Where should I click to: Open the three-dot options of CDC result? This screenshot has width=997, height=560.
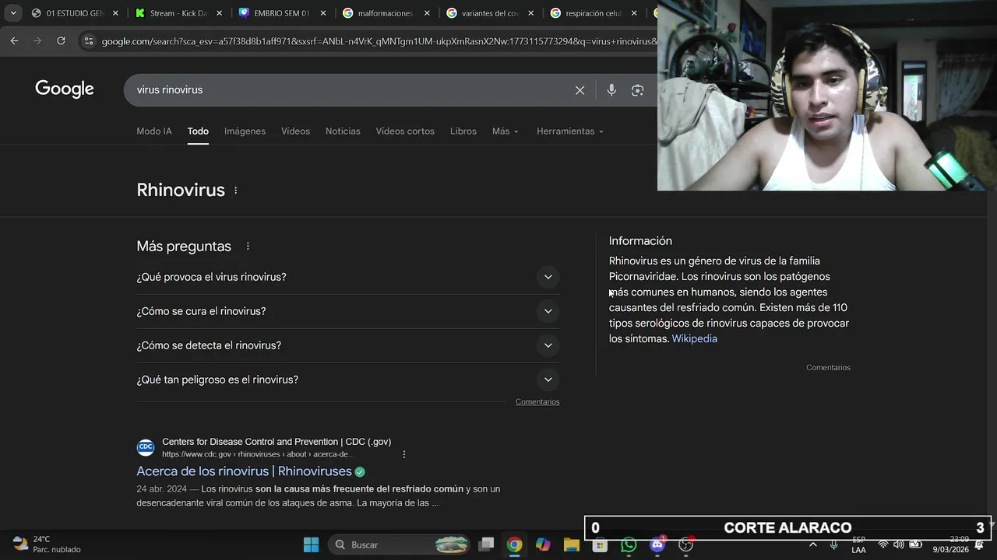point(403,454)
